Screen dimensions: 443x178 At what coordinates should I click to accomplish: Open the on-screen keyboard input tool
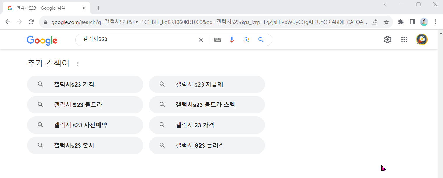pyautogui.click(x=218, y=40)
